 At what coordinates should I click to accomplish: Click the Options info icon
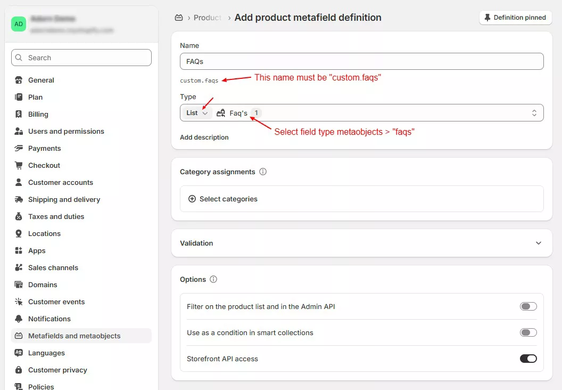[213, 279]
